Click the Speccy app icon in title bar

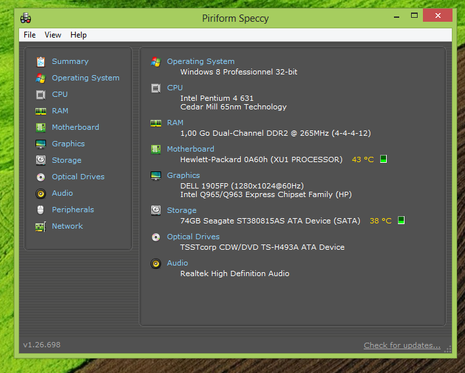[x=26, y=18]
